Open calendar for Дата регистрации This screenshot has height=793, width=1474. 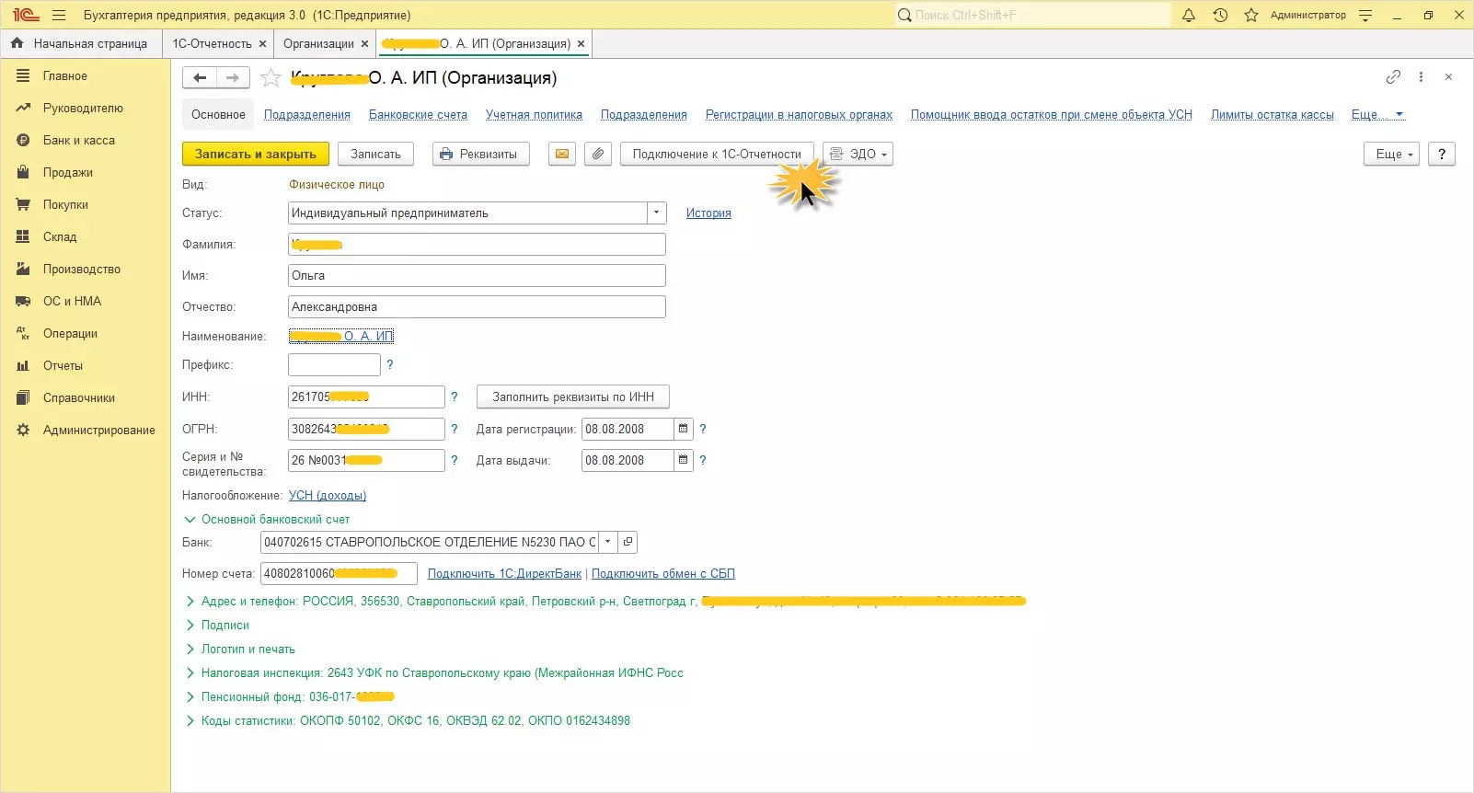click(x=683, y=430)
